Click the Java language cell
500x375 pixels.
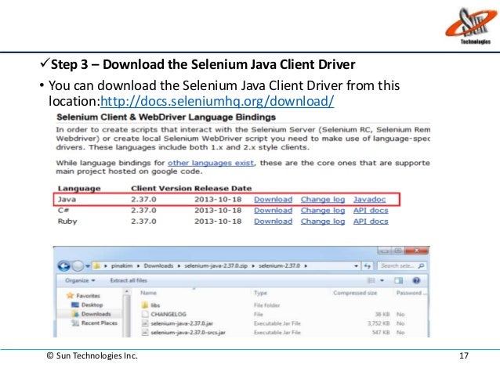point(67,200)
